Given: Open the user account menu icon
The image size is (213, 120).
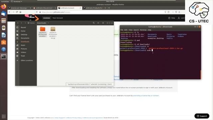Looking at the screenshot, I should pyautogui.click(x=179, y=18).
